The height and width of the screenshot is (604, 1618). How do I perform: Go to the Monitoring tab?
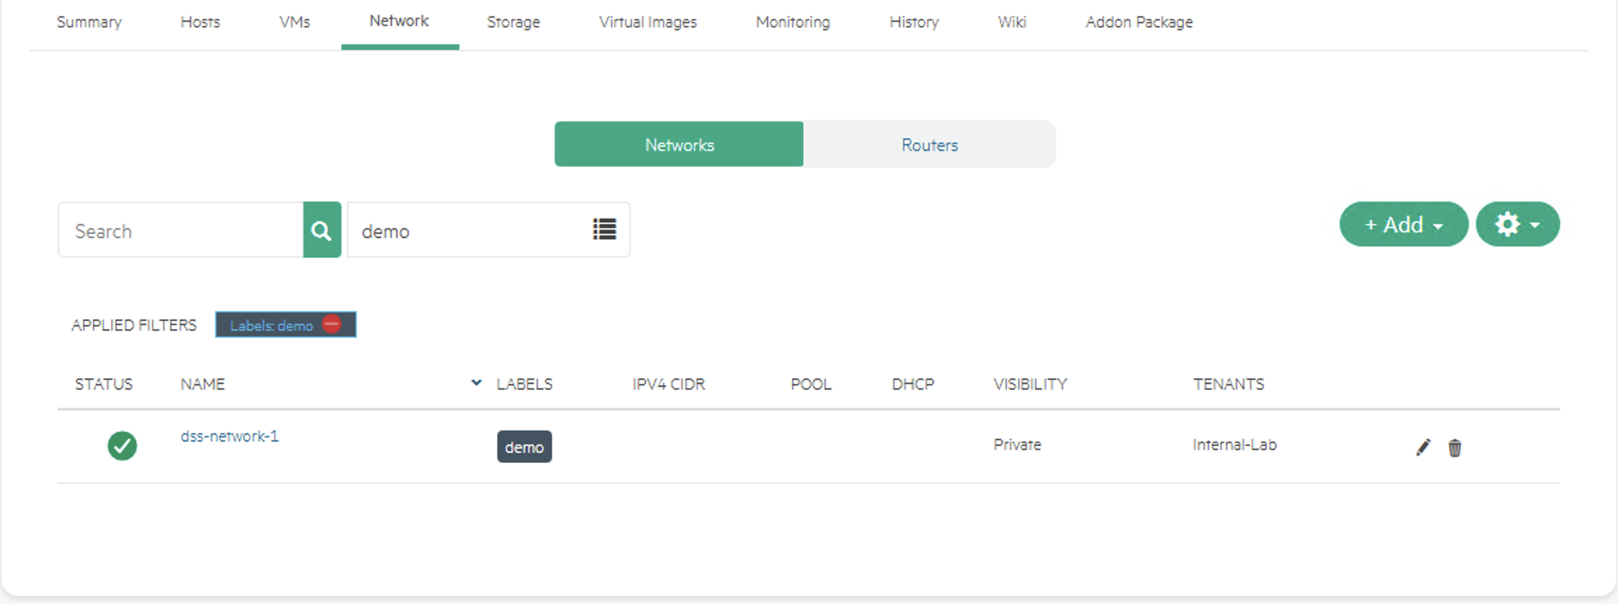[793, 22]
